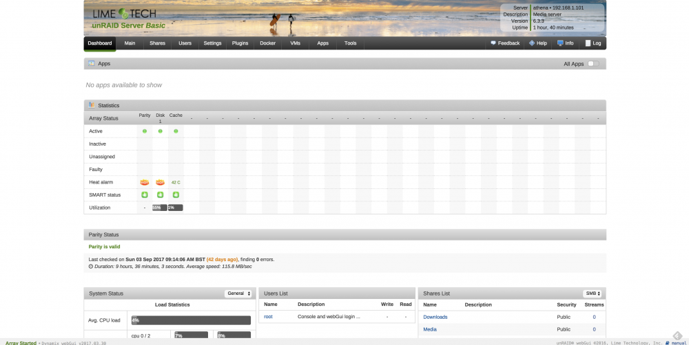Open the root user link

[x=268, y=317]
